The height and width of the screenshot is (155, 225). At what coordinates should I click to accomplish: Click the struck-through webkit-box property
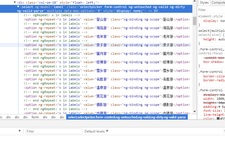214,58
